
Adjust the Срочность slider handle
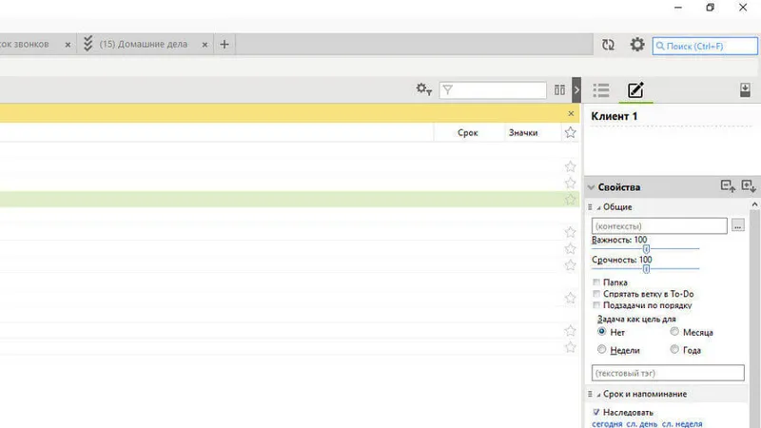[x=646, y=268]
